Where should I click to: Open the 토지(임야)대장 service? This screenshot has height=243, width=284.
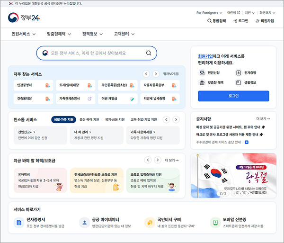point(76,85)
